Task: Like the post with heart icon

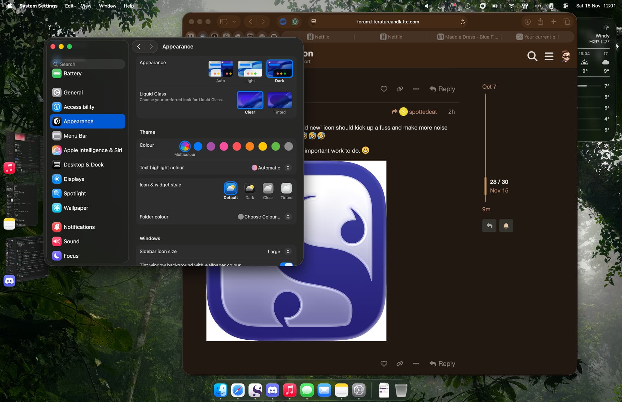Action: coord(384,89)
